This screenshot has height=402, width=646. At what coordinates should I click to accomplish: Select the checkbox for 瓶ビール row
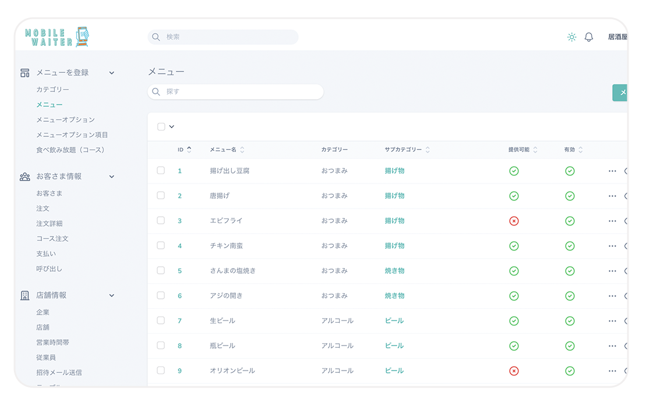point(161,345)
